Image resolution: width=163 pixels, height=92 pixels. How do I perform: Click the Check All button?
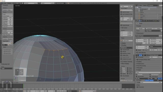[x=7, y=27]
